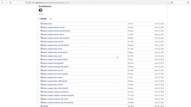This screenshot has width=191, height=107.
Task: Select the 61 MB size of s390x
Action: pos(130,77)
